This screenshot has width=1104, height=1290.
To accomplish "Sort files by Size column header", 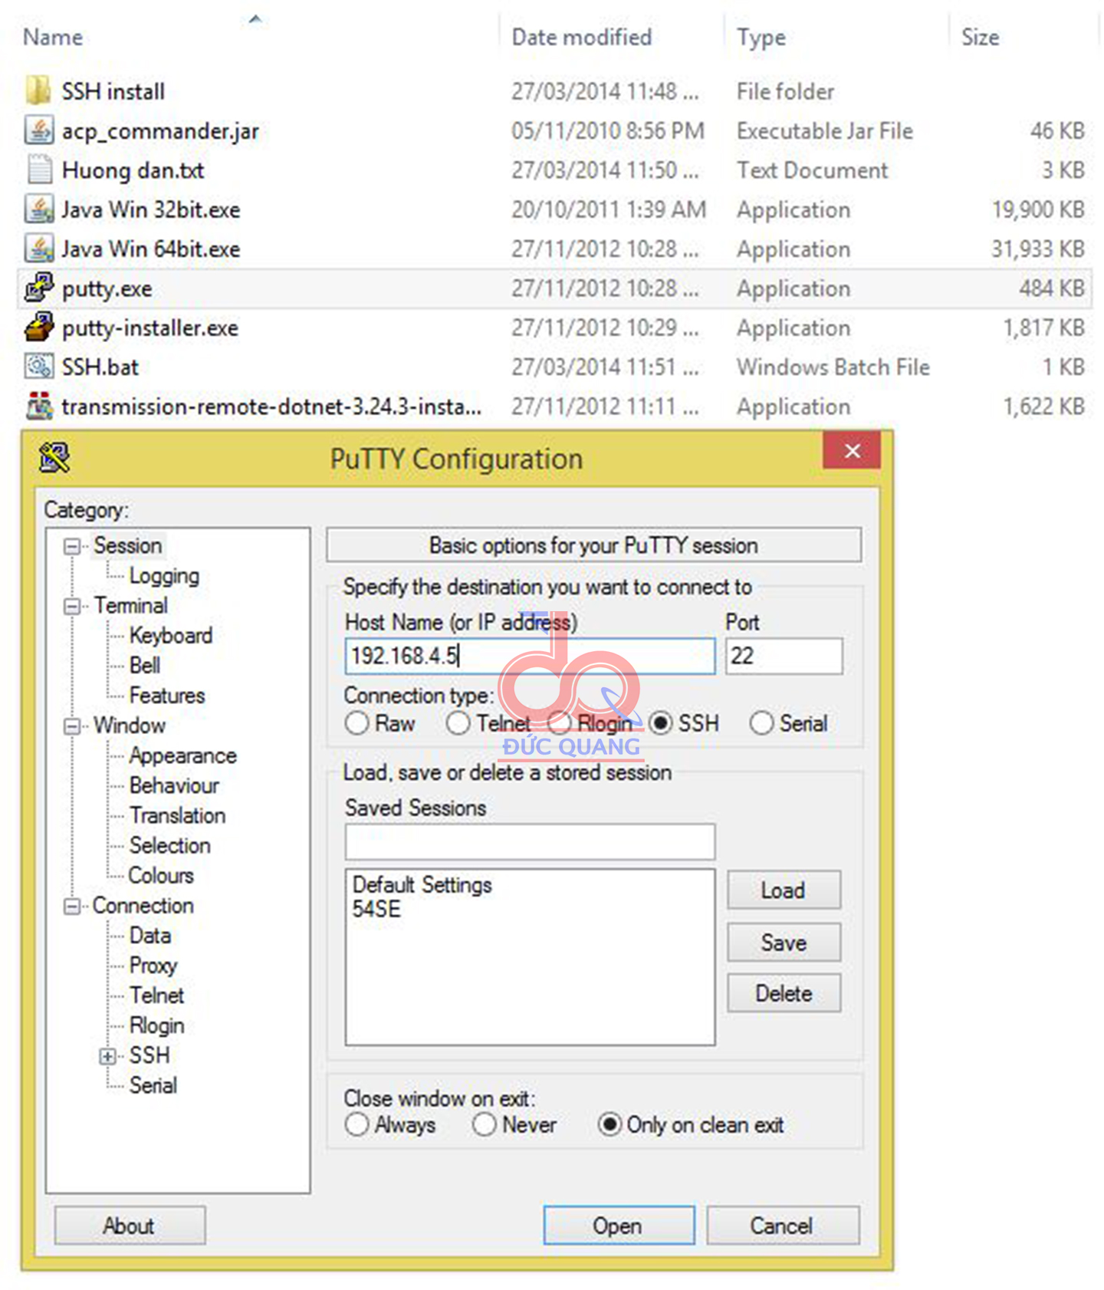I will [x=980, y=37].
